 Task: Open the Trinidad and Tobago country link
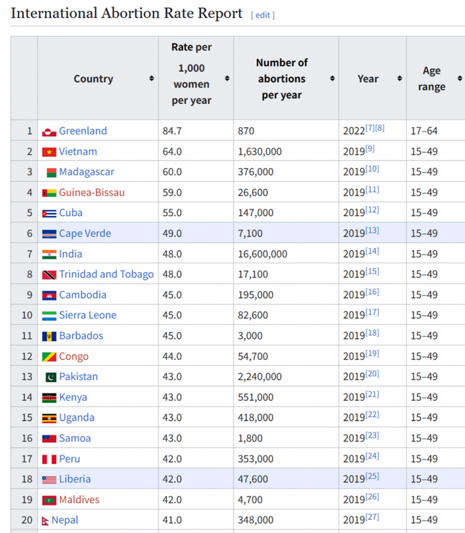[106, 274]
